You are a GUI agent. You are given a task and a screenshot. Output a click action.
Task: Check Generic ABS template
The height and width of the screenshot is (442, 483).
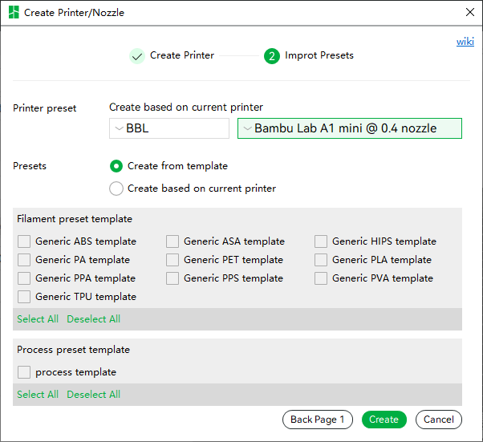coord(24,241)
